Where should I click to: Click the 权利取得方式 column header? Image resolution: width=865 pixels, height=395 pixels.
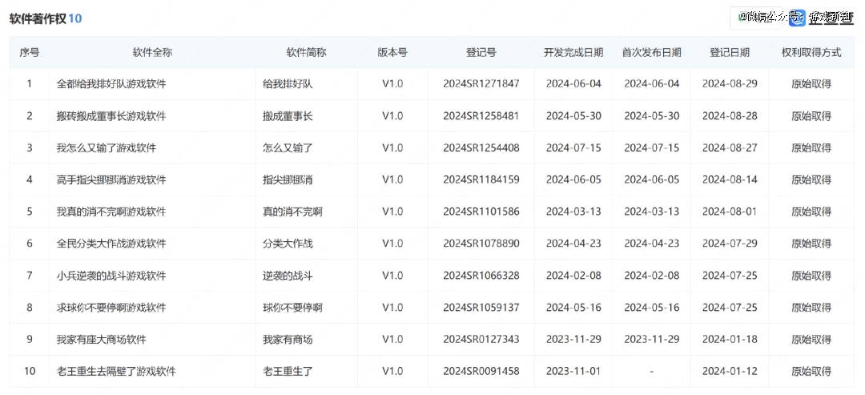[811, 52]
